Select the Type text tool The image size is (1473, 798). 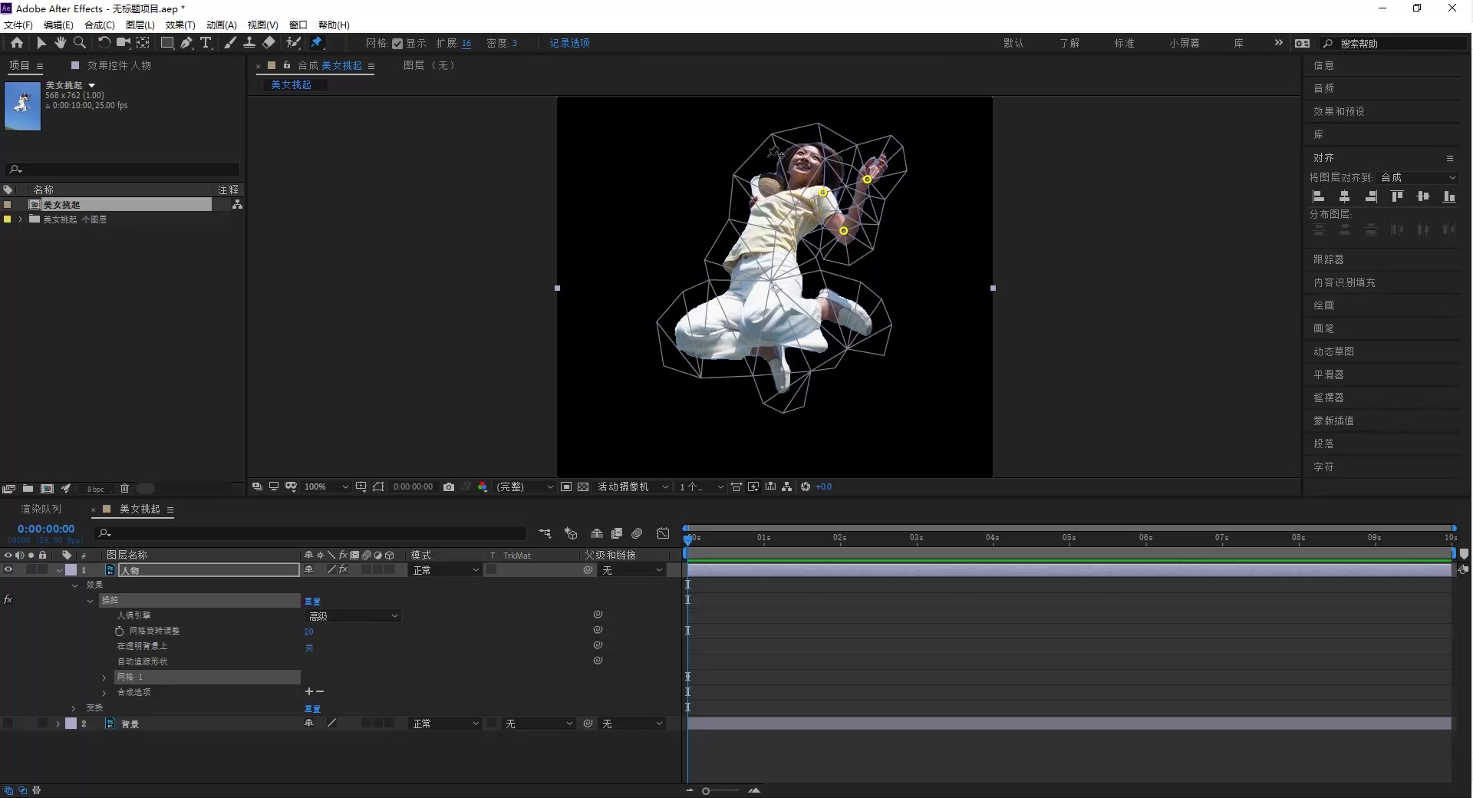point(206,43)
